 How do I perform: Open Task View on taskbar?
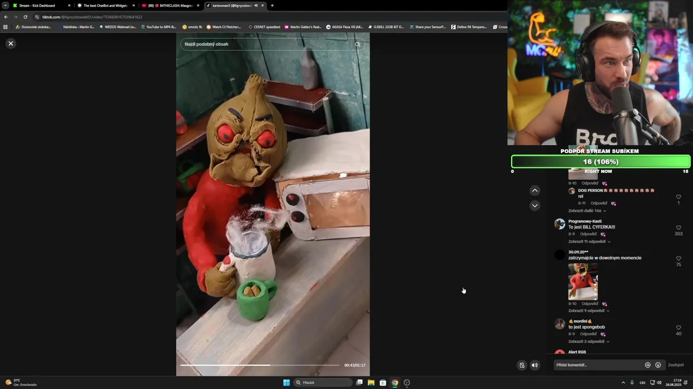[x=359, y=383]
